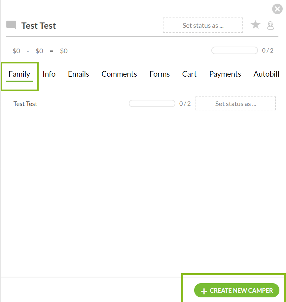The width and height of the screenshot is (286, 302).
Task: Open the Cart tab
Action: [189, 74]
